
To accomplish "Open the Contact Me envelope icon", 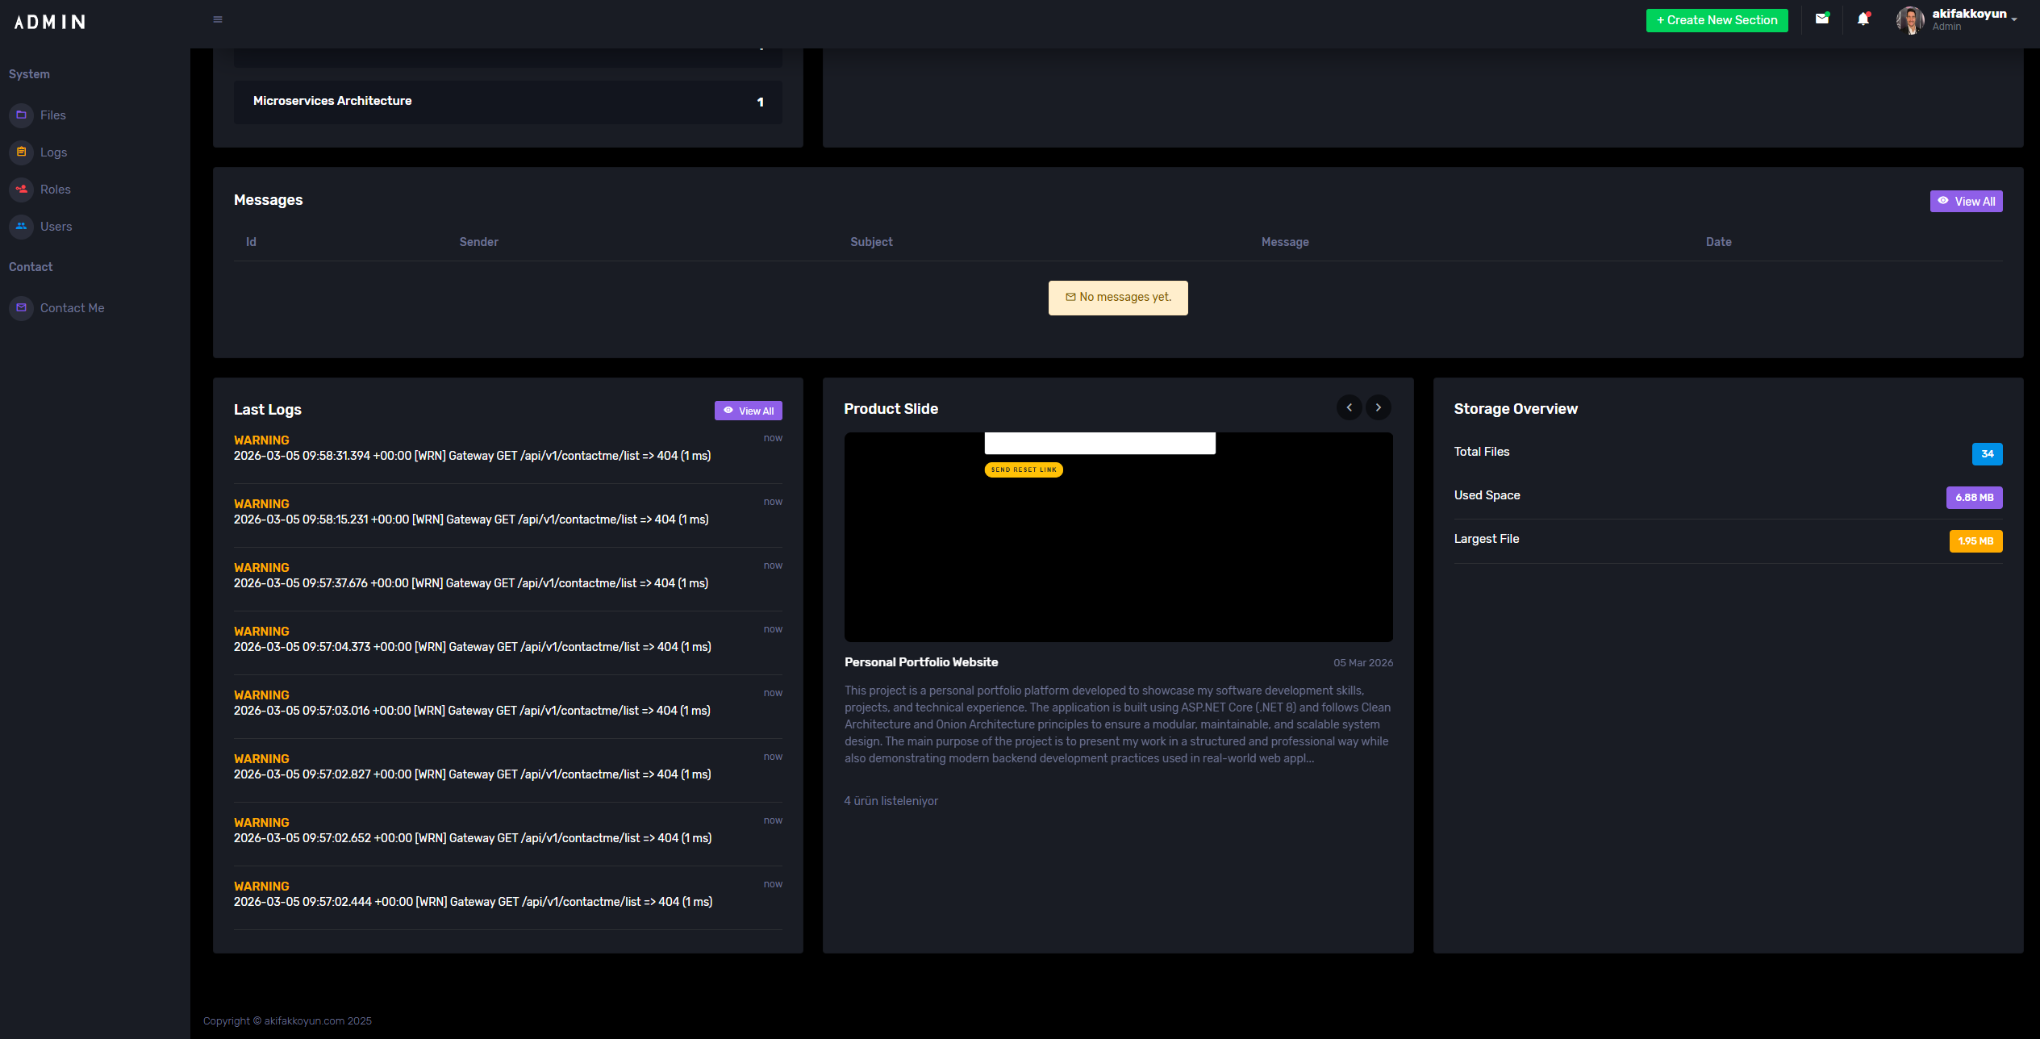I will (x=21, y=307).
